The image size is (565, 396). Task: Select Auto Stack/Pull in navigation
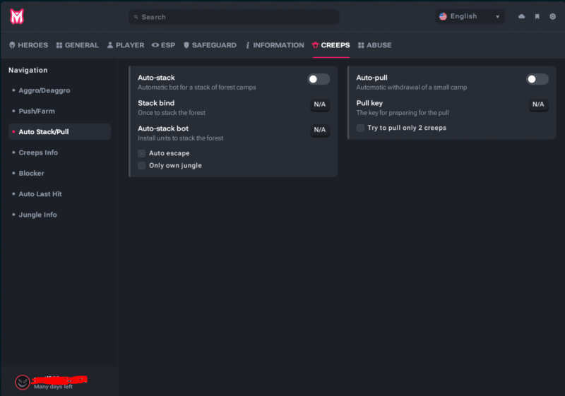pyautogui.click(x=59, y=132)
